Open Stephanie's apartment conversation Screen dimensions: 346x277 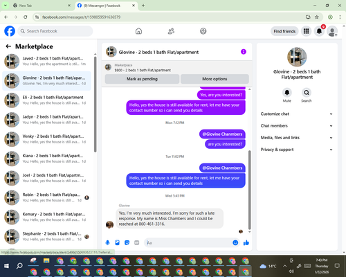pyautogui.click(x=47, y=237)
